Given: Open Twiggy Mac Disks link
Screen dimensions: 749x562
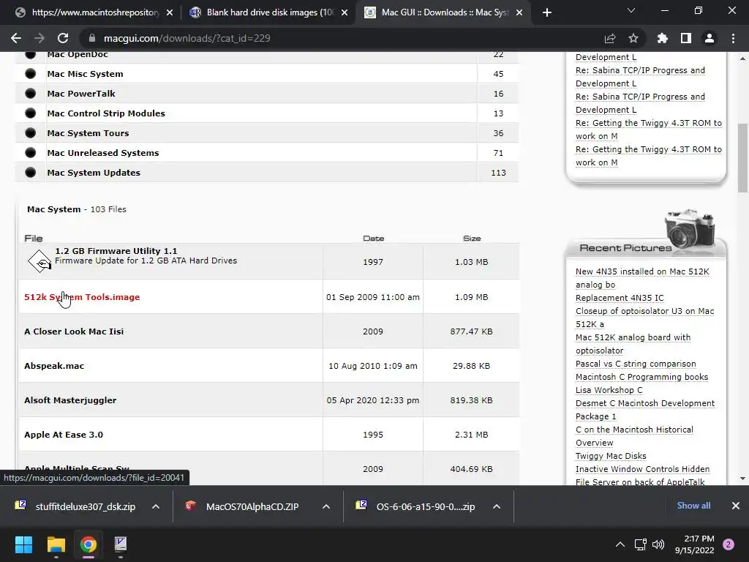Looking at the screenshot, I should (611, 456).
